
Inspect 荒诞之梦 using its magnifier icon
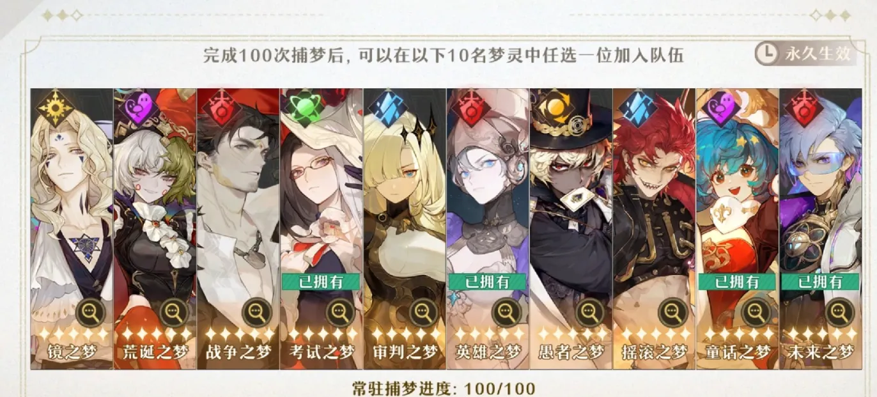pos(174,313)
